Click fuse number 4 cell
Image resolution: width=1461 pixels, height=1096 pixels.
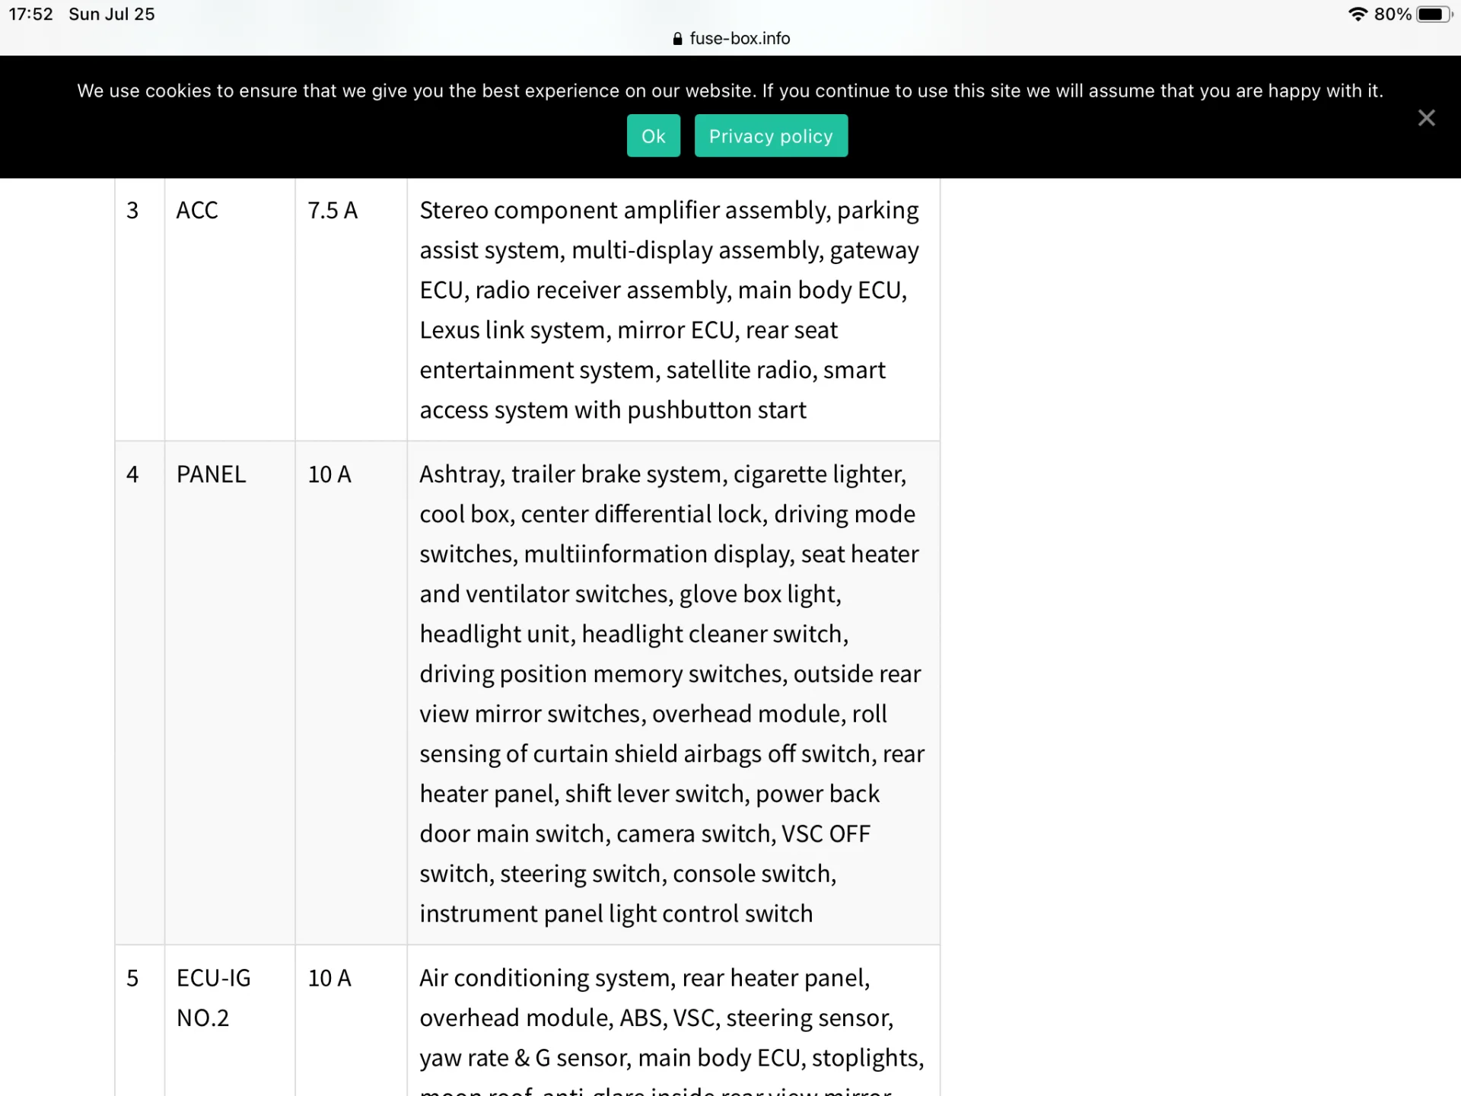pyautogui.click(x=132, y=474)
